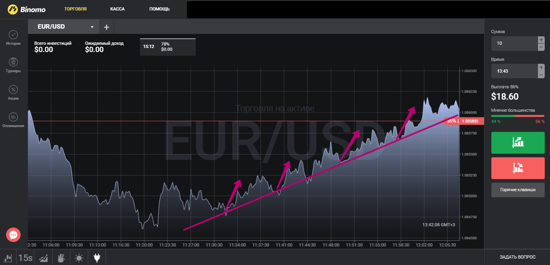This screenshot has width=550, height=265.
Task: Click the majority opinion 44/56 bar
Action: (x=518, y=116)
